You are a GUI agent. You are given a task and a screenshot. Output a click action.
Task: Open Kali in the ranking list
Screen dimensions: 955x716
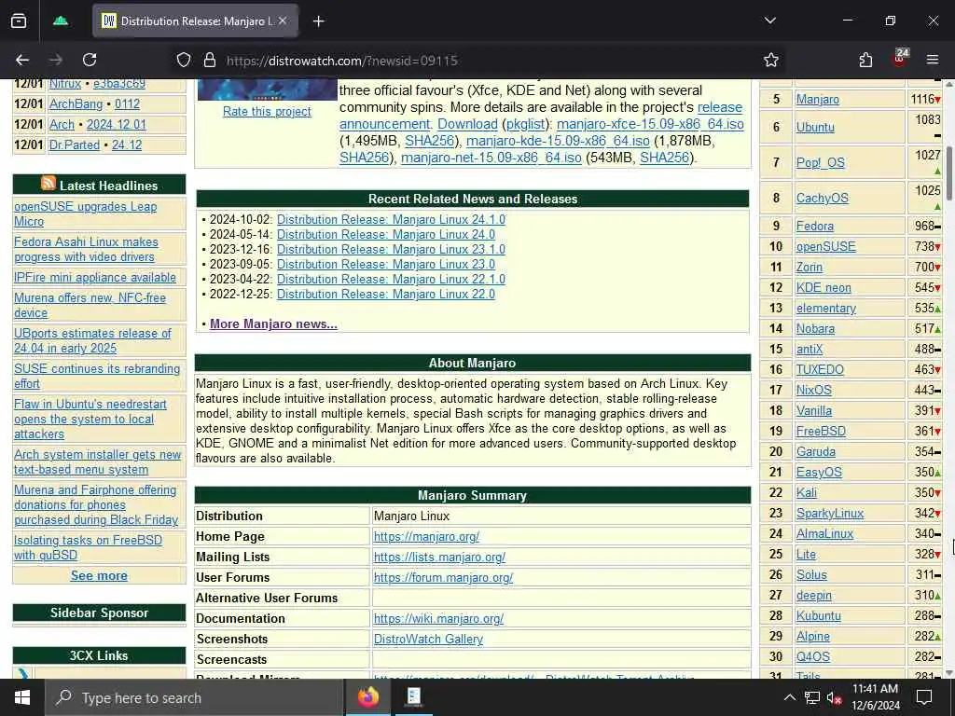coord(807,492)
